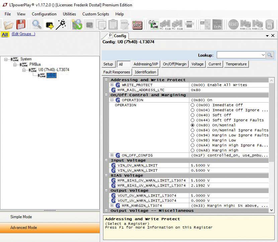Select the Margin Low radio button
The height and width of the screenshot is (242, 278).
193,140
